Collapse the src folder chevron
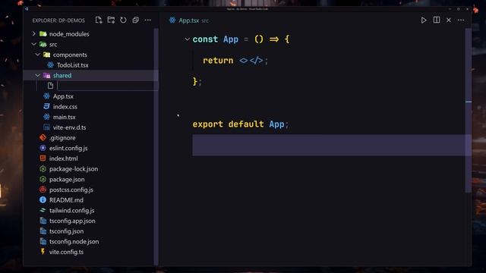Viewport: 486px width, 273px height. coord(33,44)
